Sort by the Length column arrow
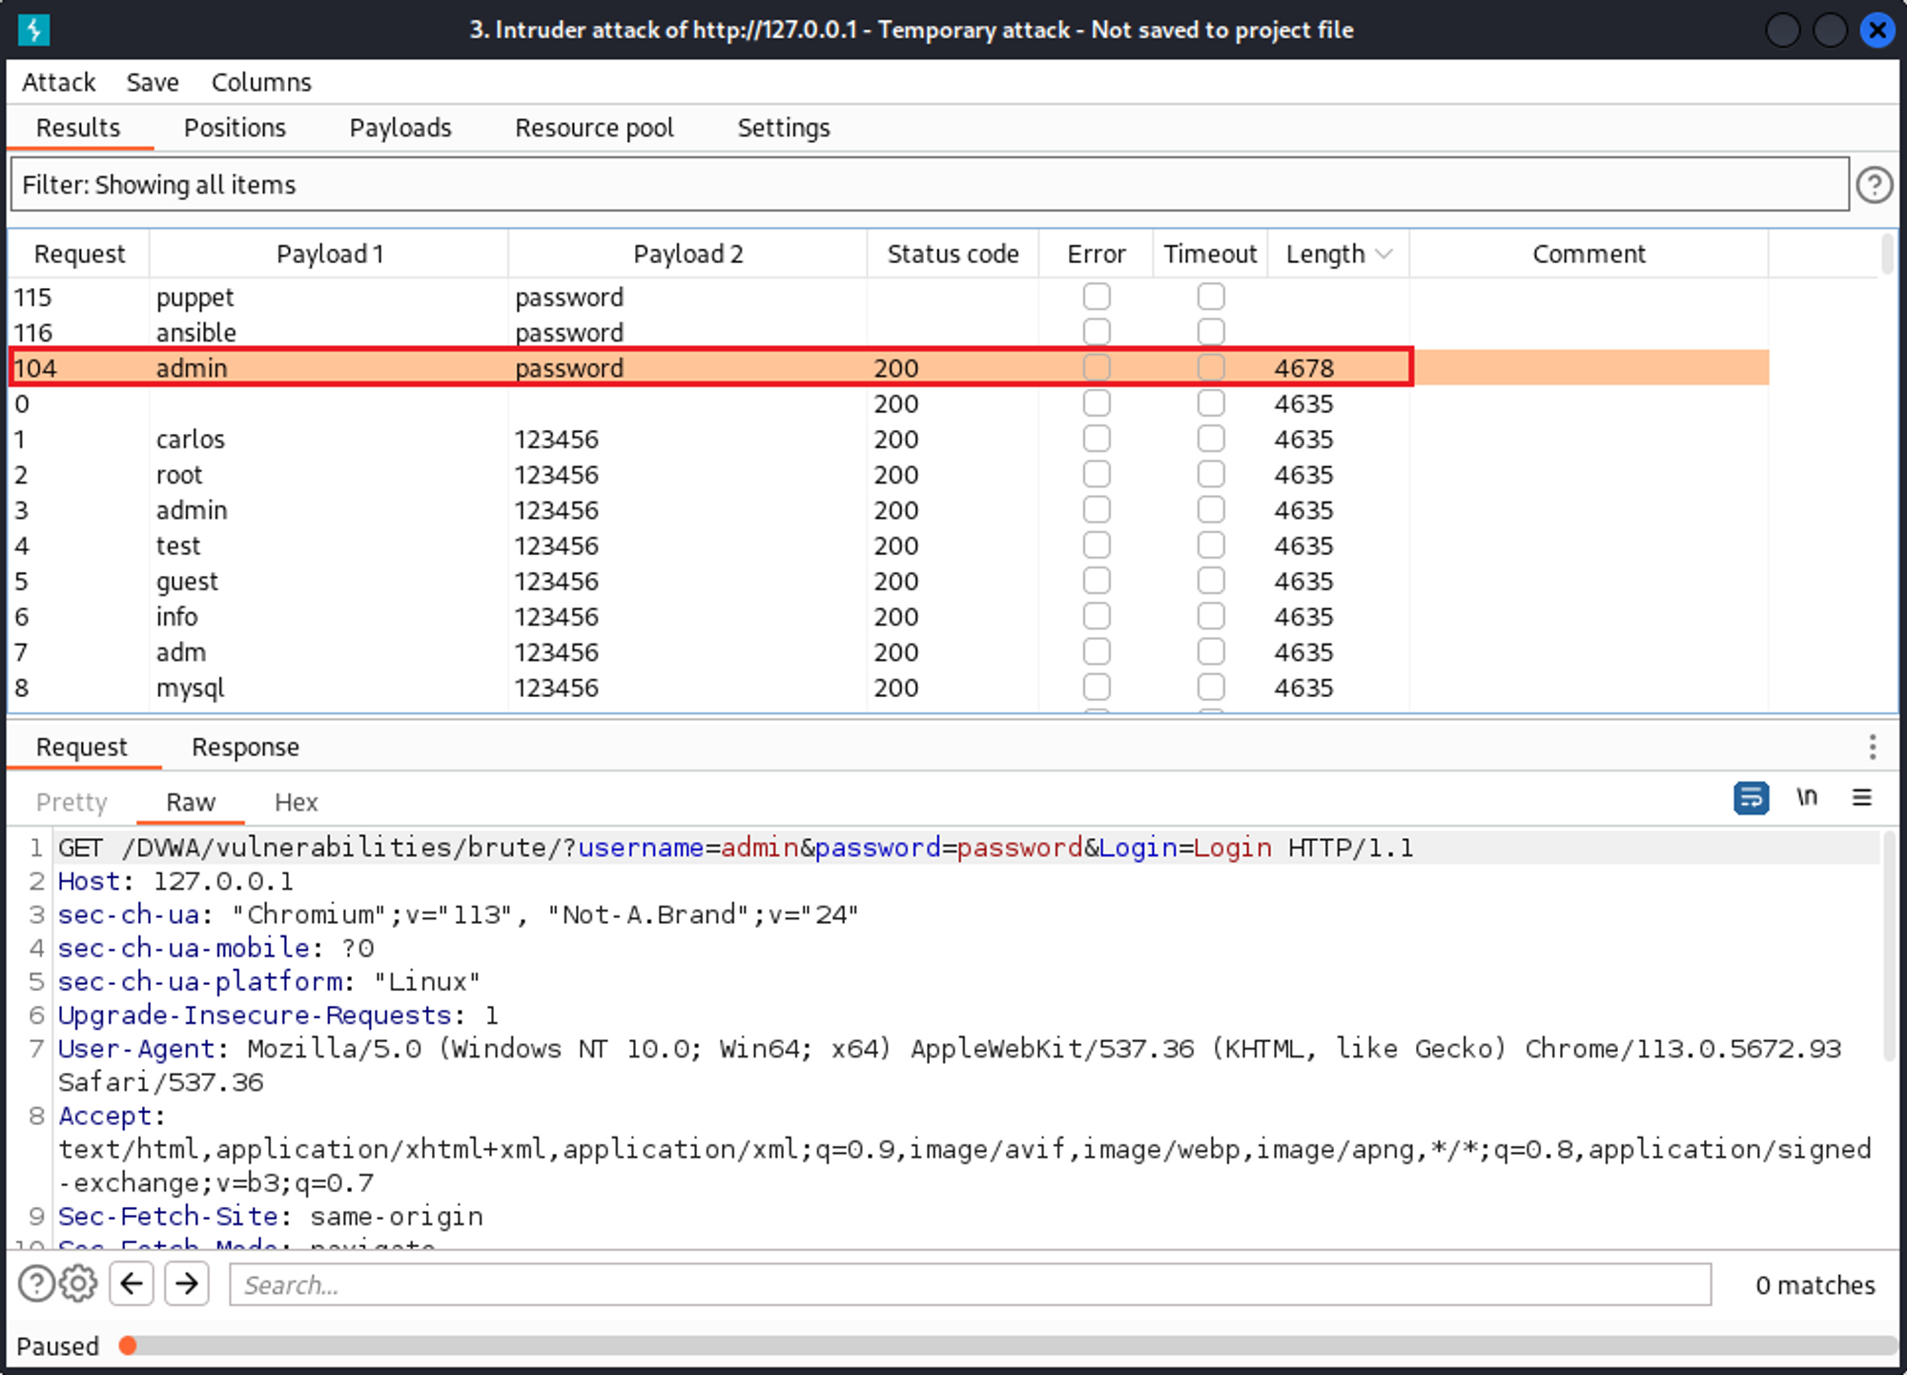 click(x=1384, y=254)
